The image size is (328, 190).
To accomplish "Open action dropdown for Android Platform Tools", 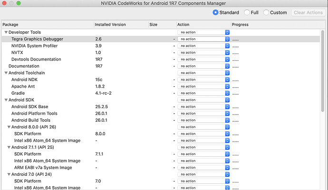I will (x=203, y=113).
